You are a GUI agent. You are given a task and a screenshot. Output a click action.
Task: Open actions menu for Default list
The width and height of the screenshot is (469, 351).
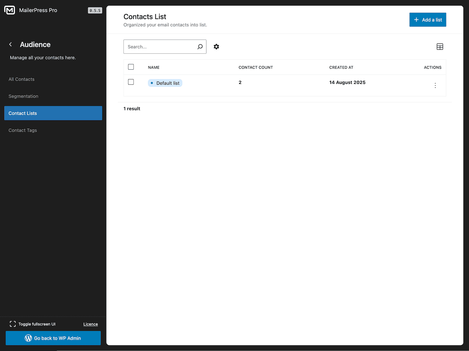[x=435, y=85]
